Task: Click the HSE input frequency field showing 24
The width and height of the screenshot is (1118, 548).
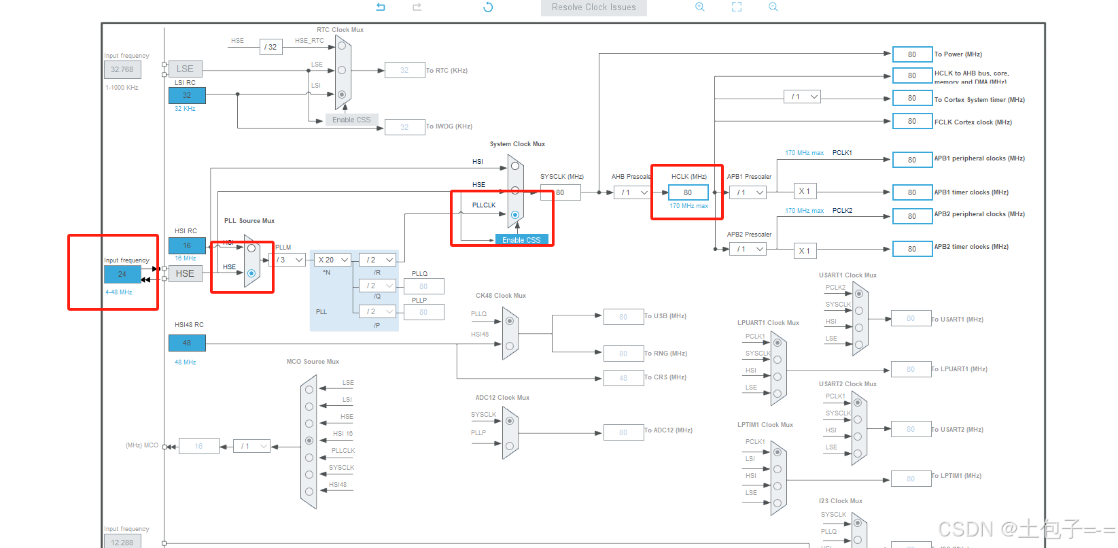Action: (122, 274)
